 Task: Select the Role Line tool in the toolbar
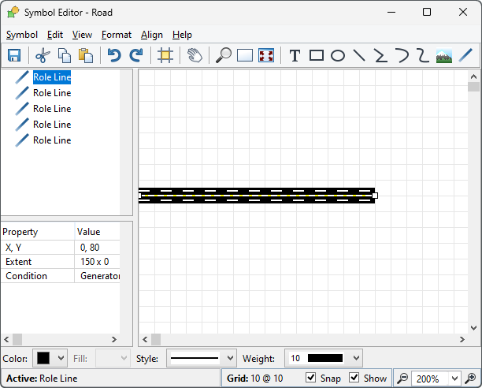(x=465, y=56)
